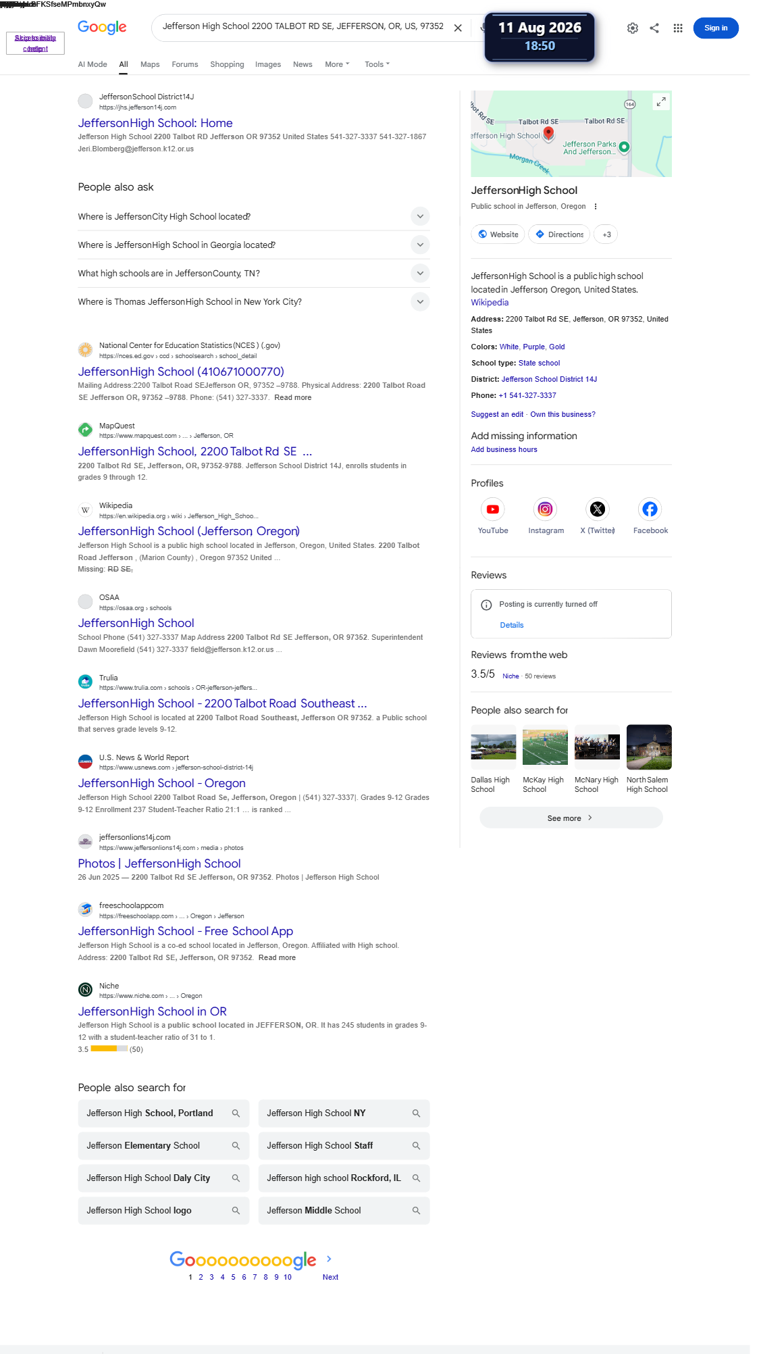The image size is (759, 1354).
Task: Click the red map pin for Jefferson High School
Action: tap(549, 133)
